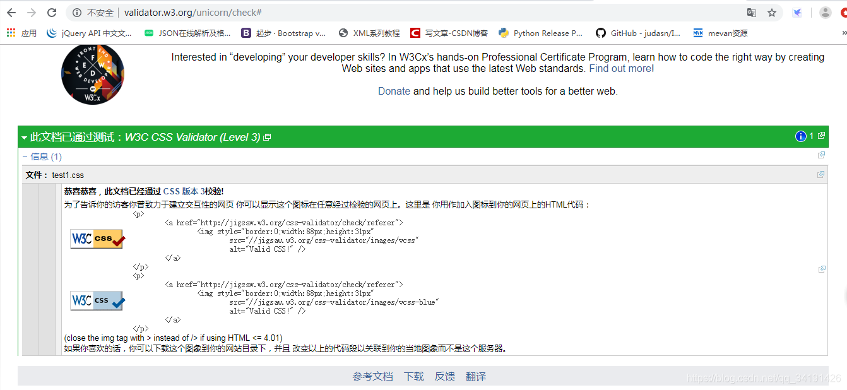Viewport: 847px width, 390px height.
Task: Follow the Donate link
Action: tap(394, 91)
